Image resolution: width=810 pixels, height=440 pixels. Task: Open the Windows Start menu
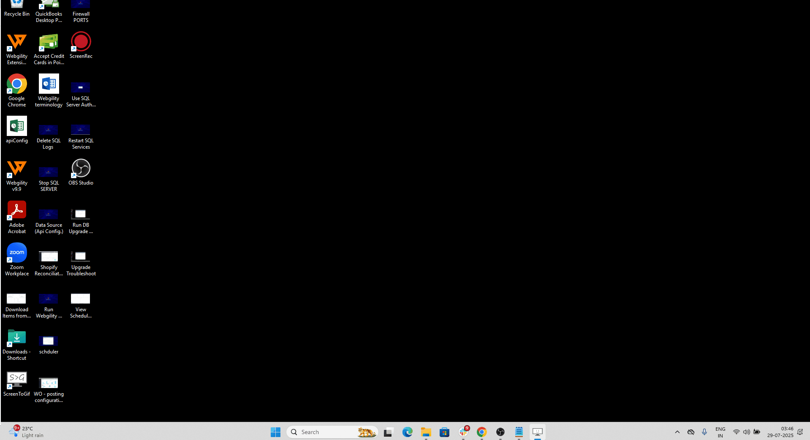tap(276, 432)
